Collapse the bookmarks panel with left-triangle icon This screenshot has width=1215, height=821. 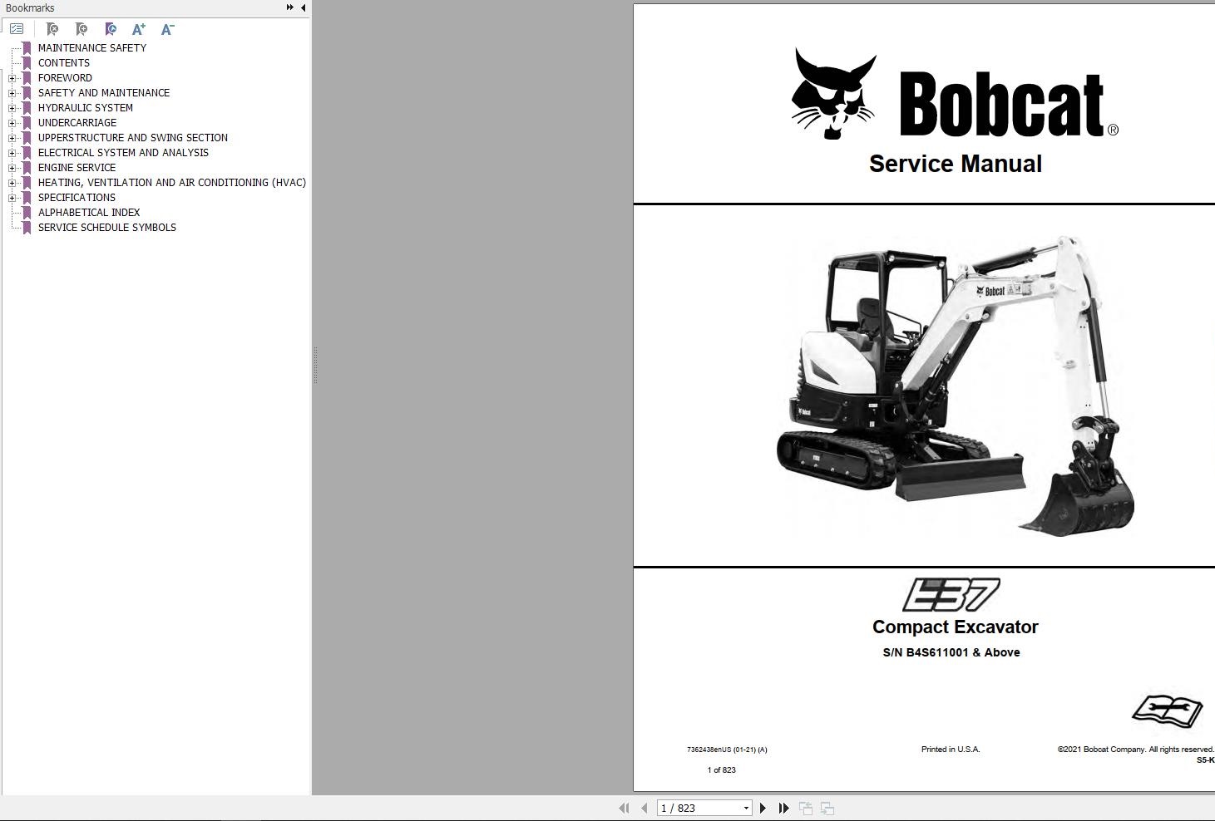click(x=303, y=7)
